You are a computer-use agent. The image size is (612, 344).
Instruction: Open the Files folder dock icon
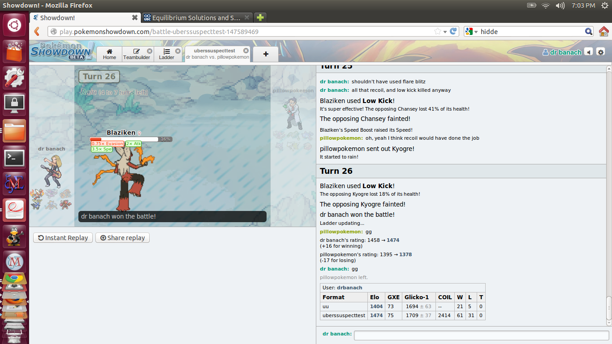tap(14, 130)
